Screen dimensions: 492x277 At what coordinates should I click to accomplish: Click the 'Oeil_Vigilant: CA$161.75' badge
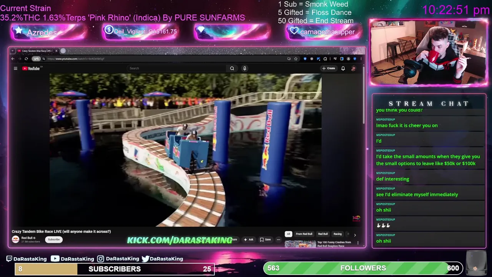(141, 32)
